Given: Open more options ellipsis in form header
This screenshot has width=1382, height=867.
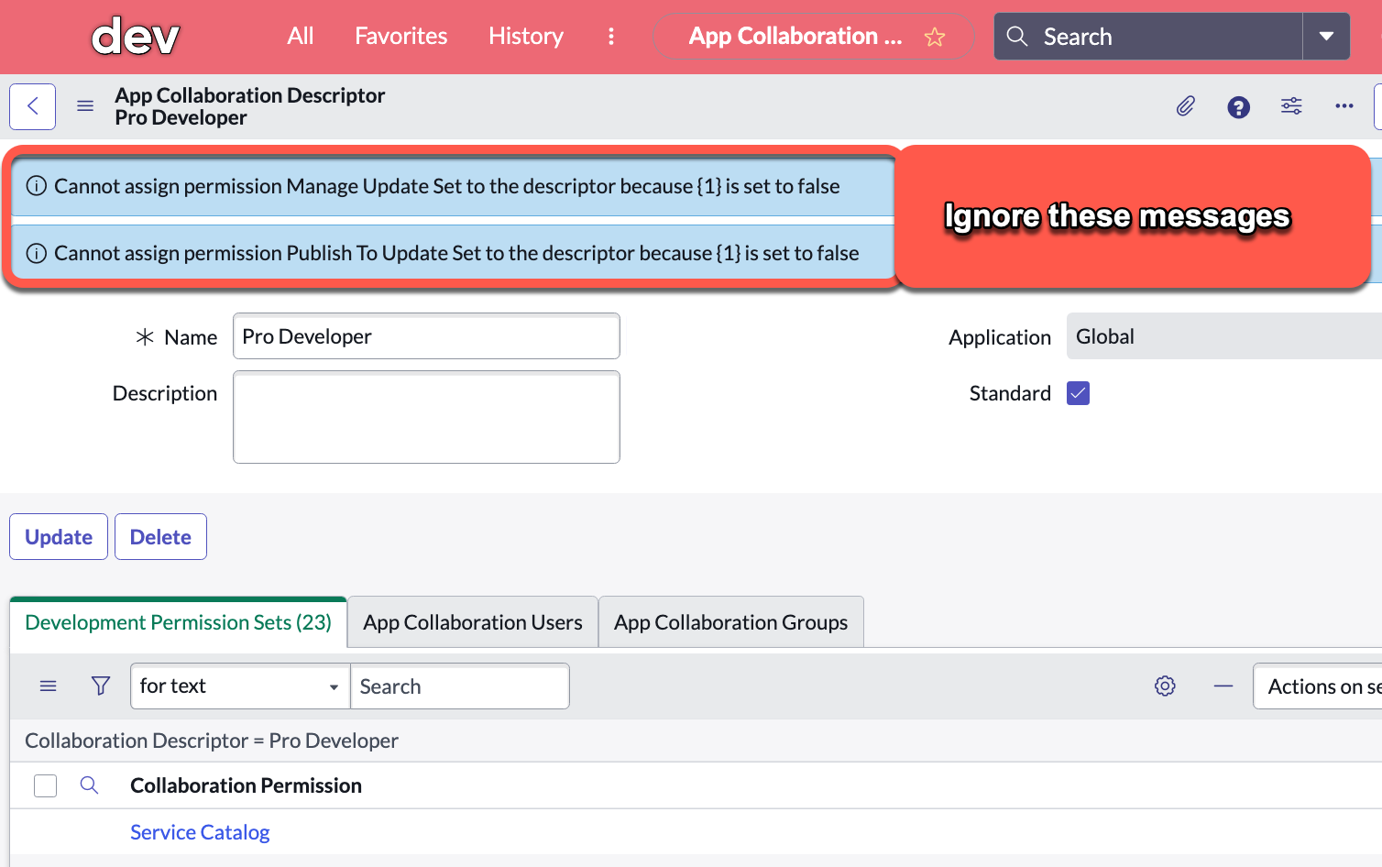Looking at the screenshot, I should click(1344, 106).
